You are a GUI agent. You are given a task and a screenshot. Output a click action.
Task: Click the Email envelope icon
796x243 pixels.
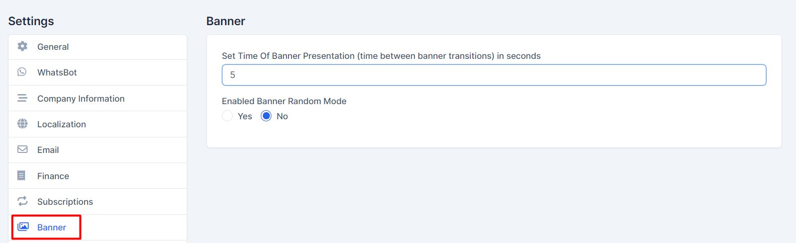click(23, 149)
